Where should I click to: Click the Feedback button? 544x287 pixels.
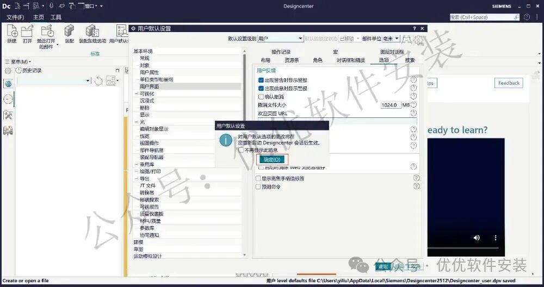click(x=509, y=83)
